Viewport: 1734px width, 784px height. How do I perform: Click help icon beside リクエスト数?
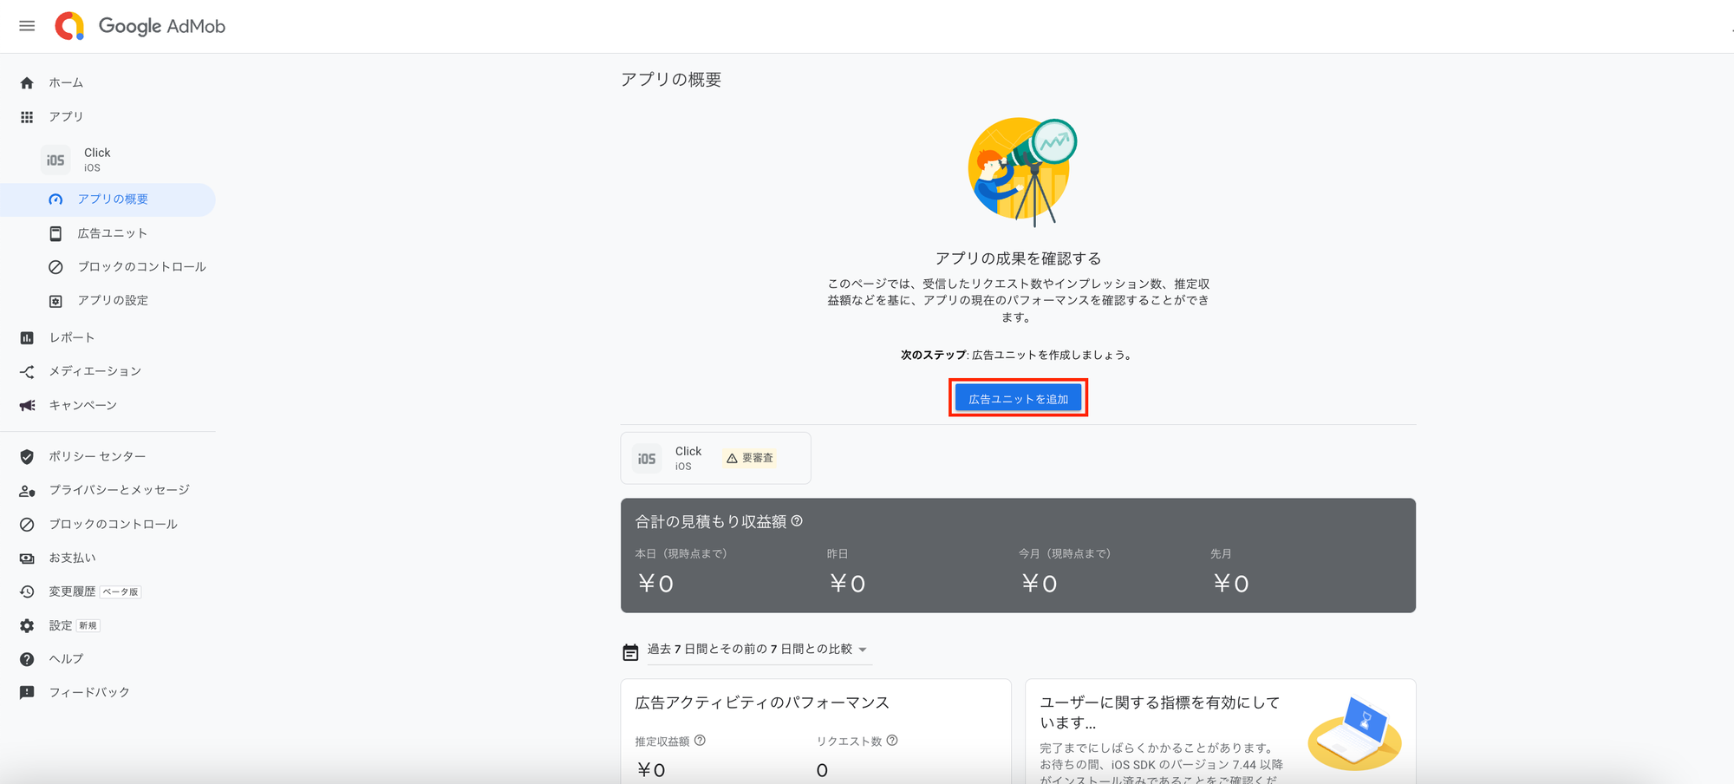tap(892, 741)
